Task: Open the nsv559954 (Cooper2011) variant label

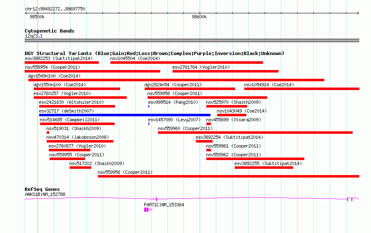Action: pos(53,67)
